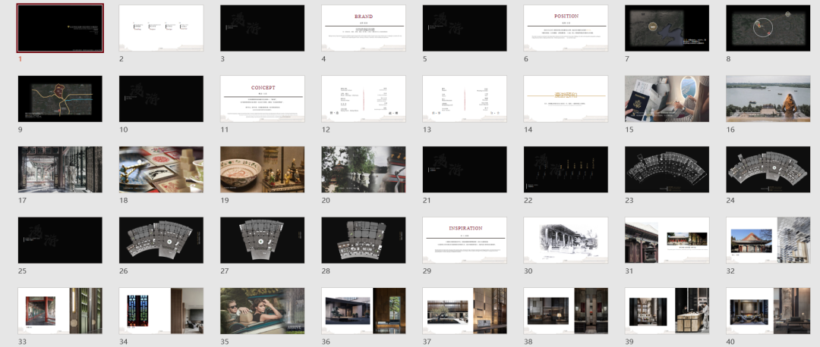
Task: Click the POSITION slide thumbnail
Action: tap(566, 28)
